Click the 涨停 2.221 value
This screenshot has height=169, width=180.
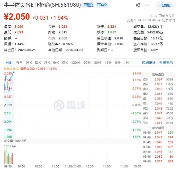pos(112,27)
